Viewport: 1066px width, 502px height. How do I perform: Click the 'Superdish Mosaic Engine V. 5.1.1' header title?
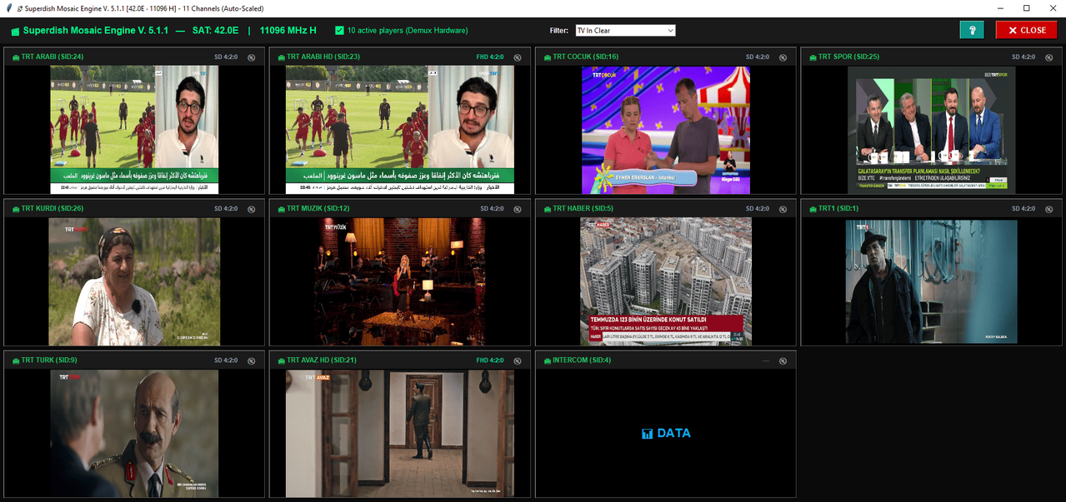(96, 31)
